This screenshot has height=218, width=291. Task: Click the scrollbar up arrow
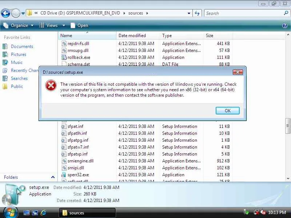tap(288, 35)
